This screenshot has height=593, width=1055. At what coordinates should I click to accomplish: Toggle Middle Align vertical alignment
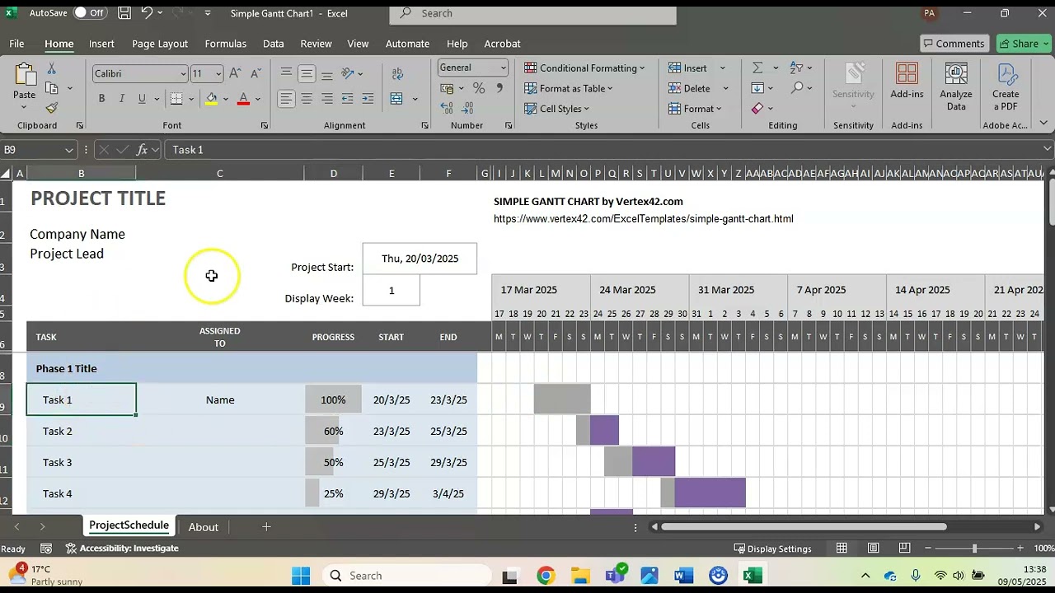[307, 73]
